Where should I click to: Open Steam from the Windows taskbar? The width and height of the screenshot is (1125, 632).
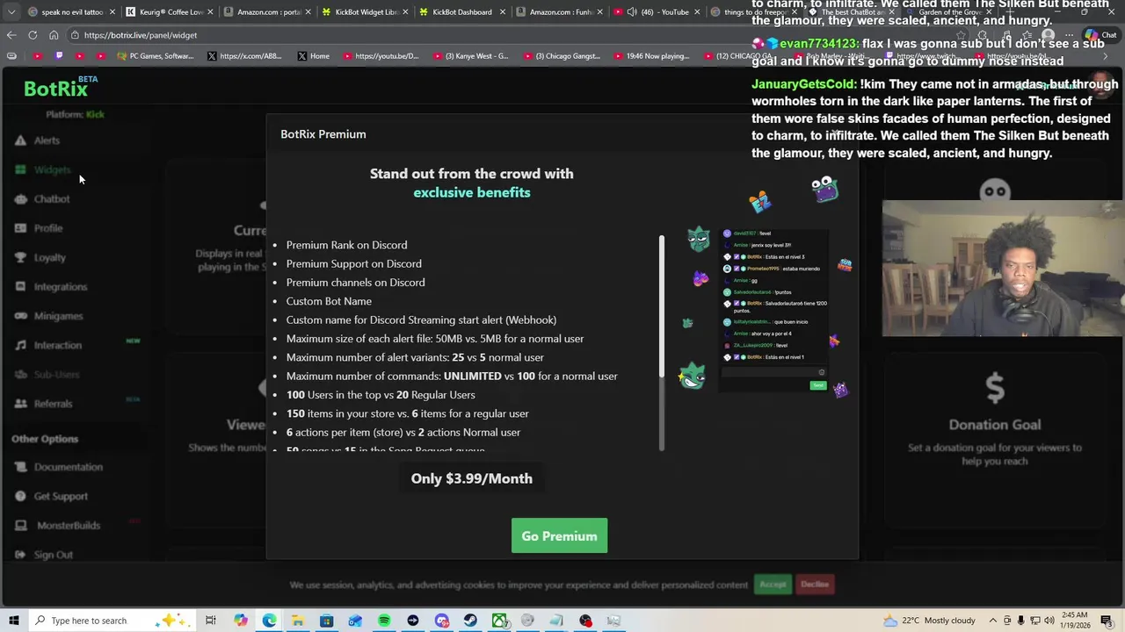470,621
